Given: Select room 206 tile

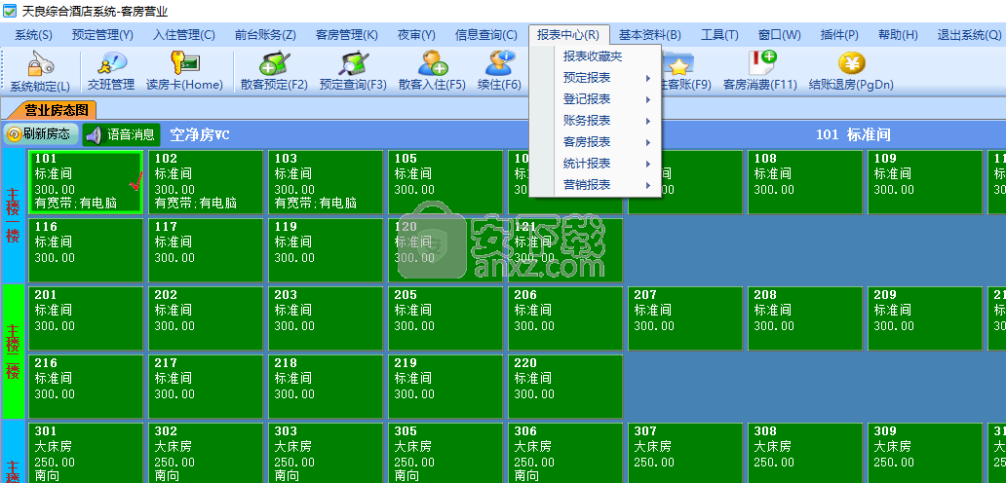Looking at the screenshot, I should pos(565,318).
